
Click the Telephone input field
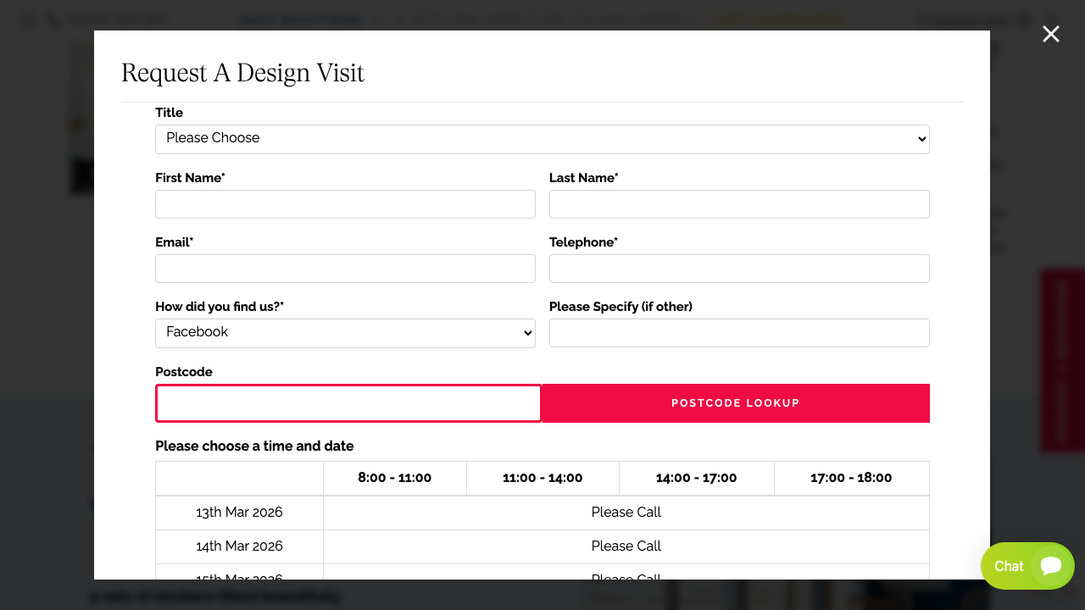[739, 269]
